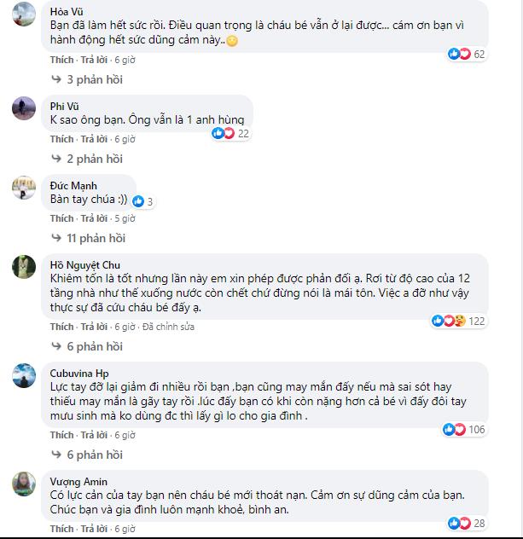
Task: Click Cubuvina Hp's profile avatar
Action: [24, 376]
